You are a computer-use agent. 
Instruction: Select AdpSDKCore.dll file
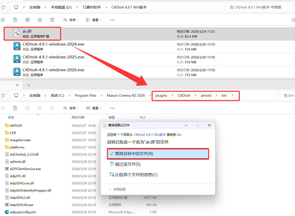(x=22, y=183)
